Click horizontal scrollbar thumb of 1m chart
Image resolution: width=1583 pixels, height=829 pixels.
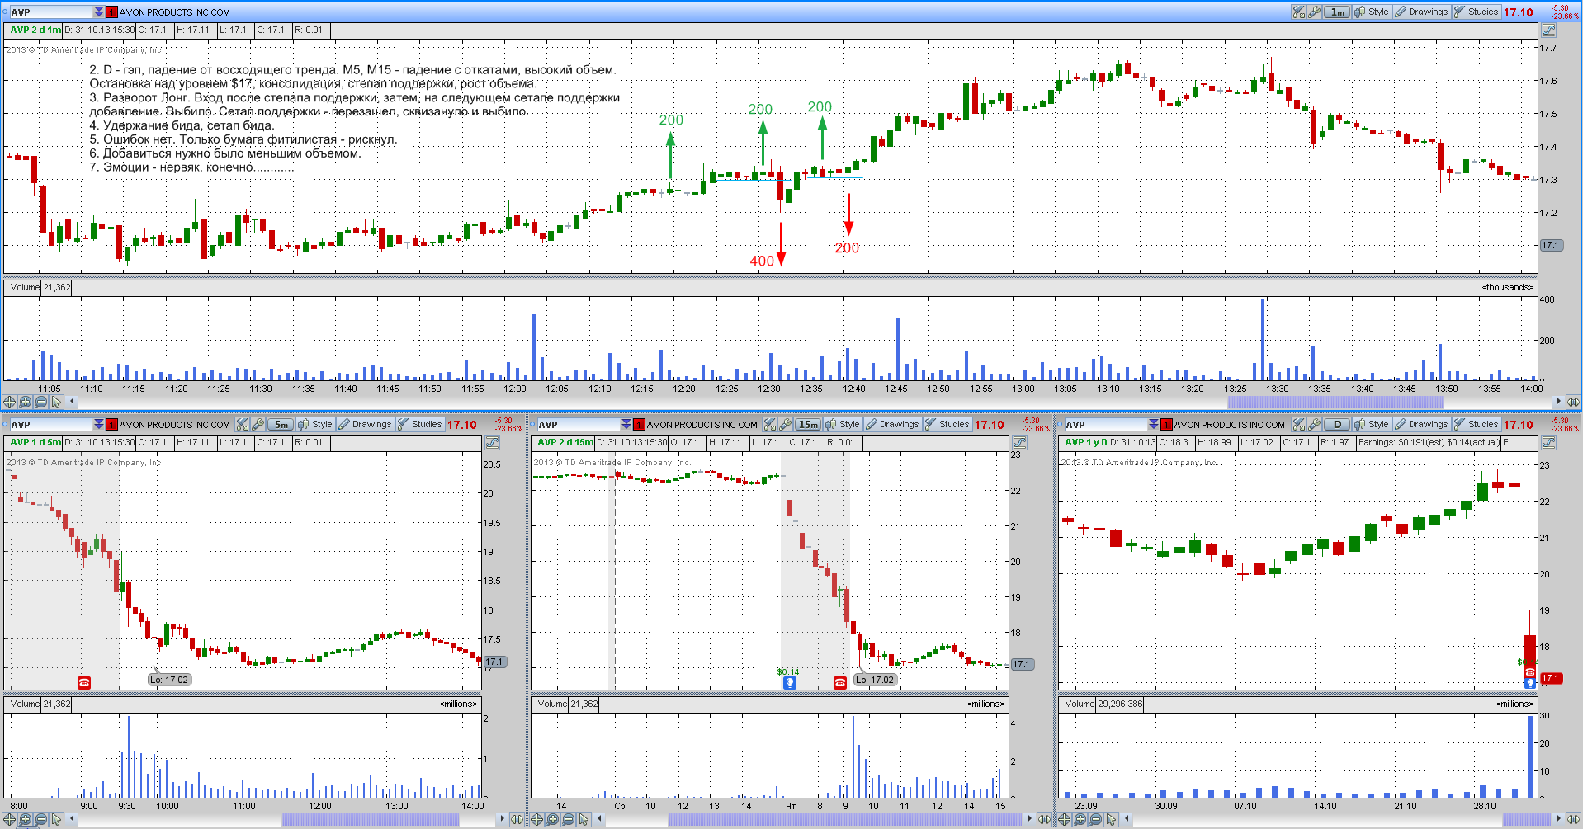(1335, 402)
